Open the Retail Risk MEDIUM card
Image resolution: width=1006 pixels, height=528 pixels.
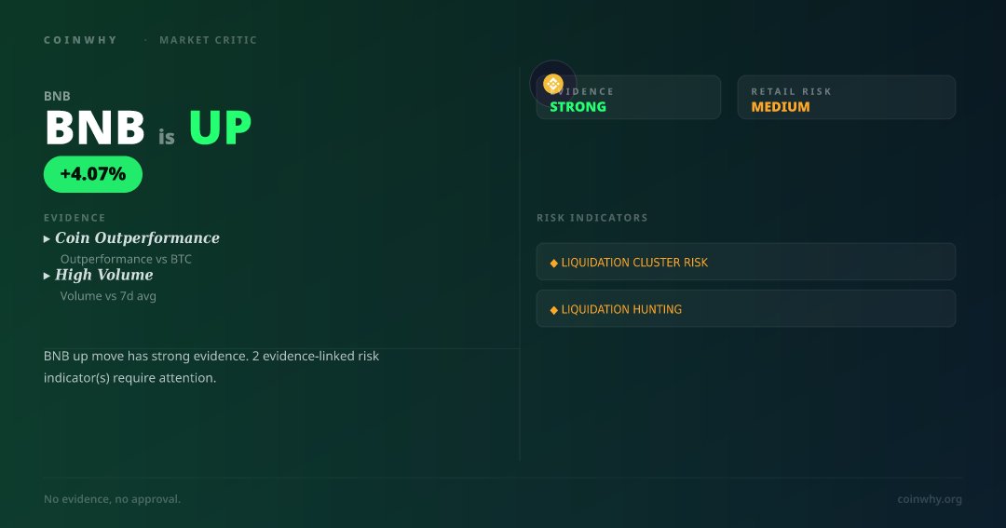(846, 98)
